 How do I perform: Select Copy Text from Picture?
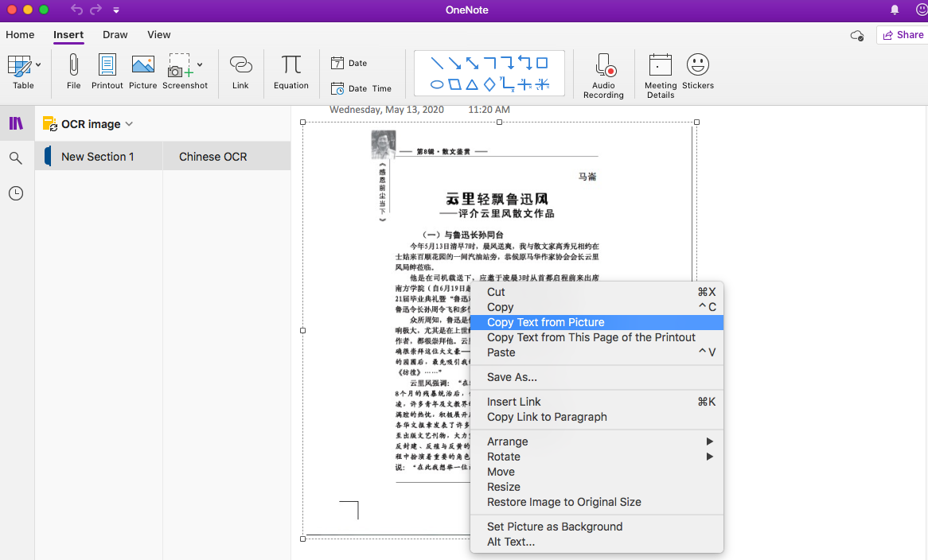click(x=597, y=322)
